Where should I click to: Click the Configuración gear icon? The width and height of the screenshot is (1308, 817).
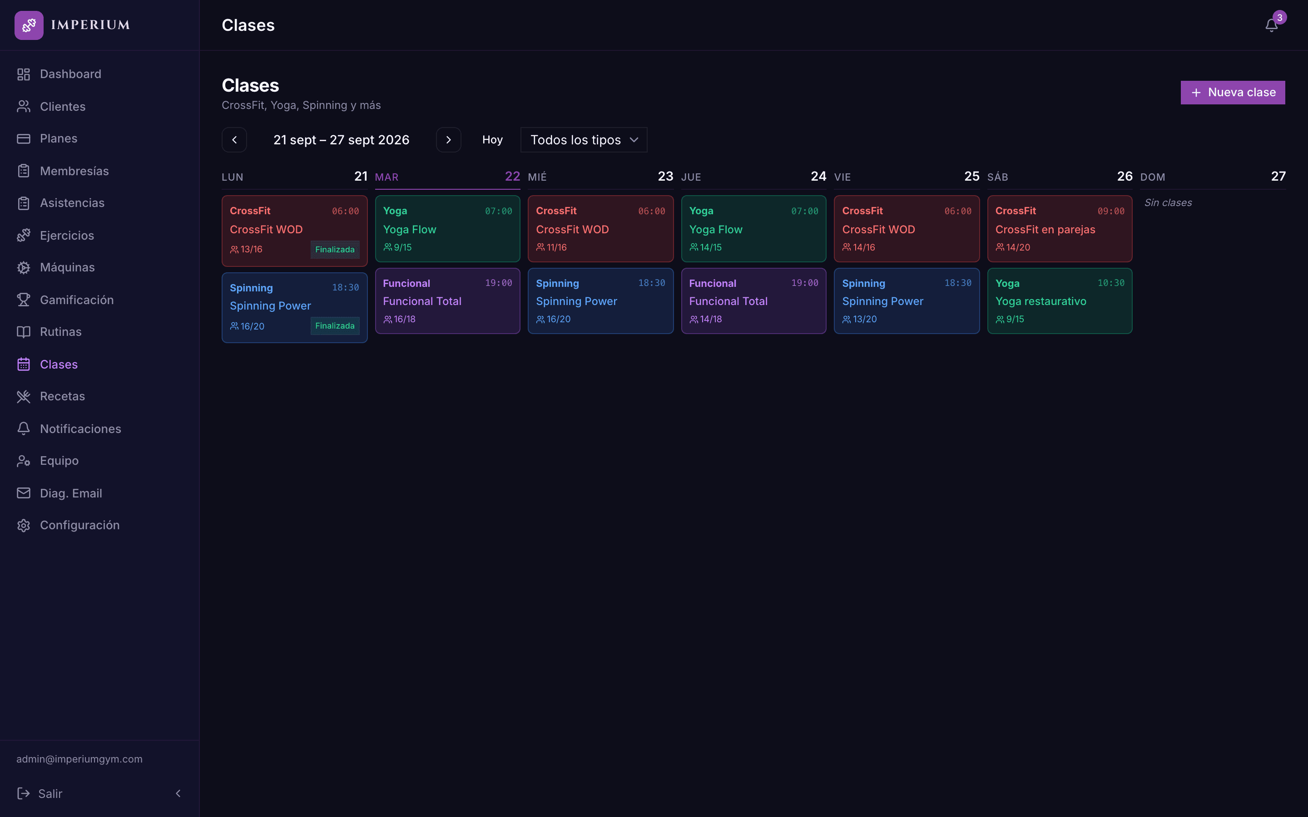point(23,525)
